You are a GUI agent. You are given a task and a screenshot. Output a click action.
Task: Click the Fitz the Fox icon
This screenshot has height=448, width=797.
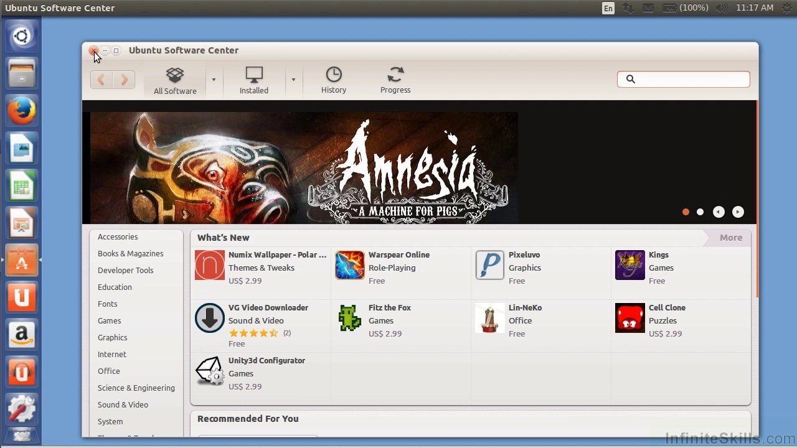tap(350, 318)
